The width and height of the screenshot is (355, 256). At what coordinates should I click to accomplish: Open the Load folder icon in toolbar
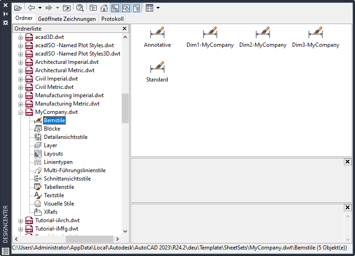(x=18, y=8)
